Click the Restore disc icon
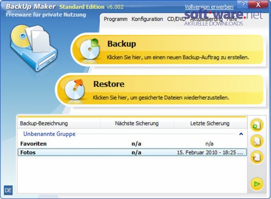 click(x=75, y=90)
